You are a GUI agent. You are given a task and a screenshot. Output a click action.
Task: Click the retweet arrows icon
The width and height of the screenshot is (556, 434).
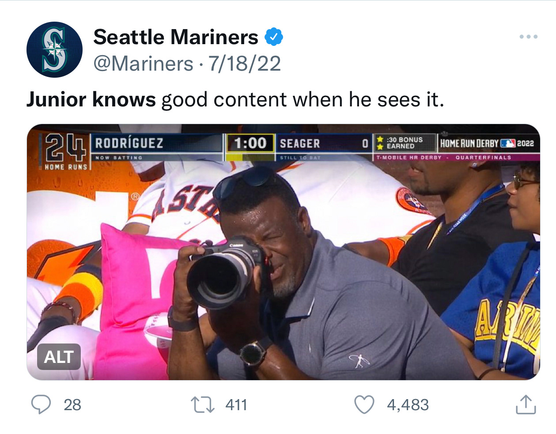point(203,404)
